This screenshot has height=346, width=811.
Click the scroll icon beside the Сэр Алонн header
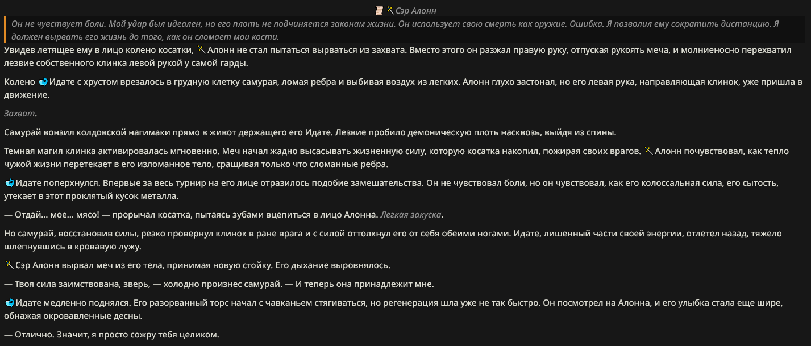tap(379, 10)
